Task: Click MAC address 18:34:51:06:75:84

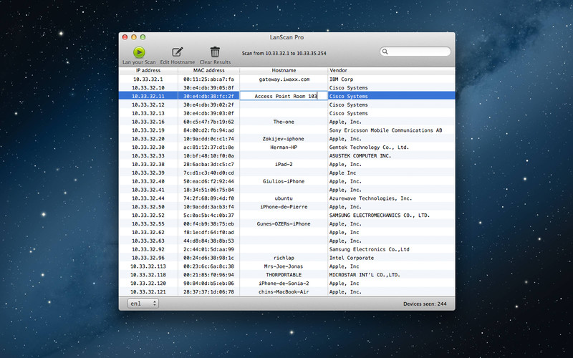Action: [x=208, y=190]
